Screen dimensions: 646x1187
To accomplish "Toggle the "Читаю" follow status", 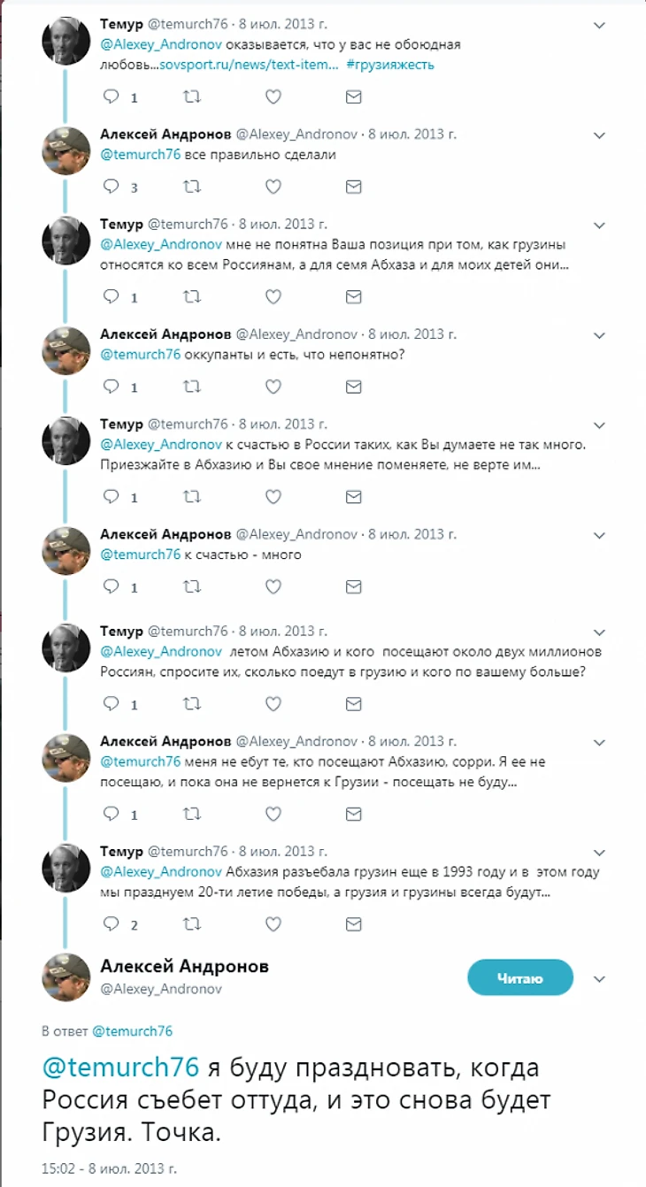I will pyautogui.click(x=520, y=977).
